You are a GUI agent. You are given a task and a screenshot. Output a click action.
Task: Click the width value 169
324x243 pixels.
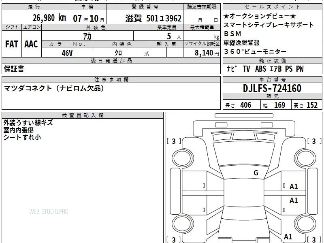pyautogui.click(x=279, y=105)
